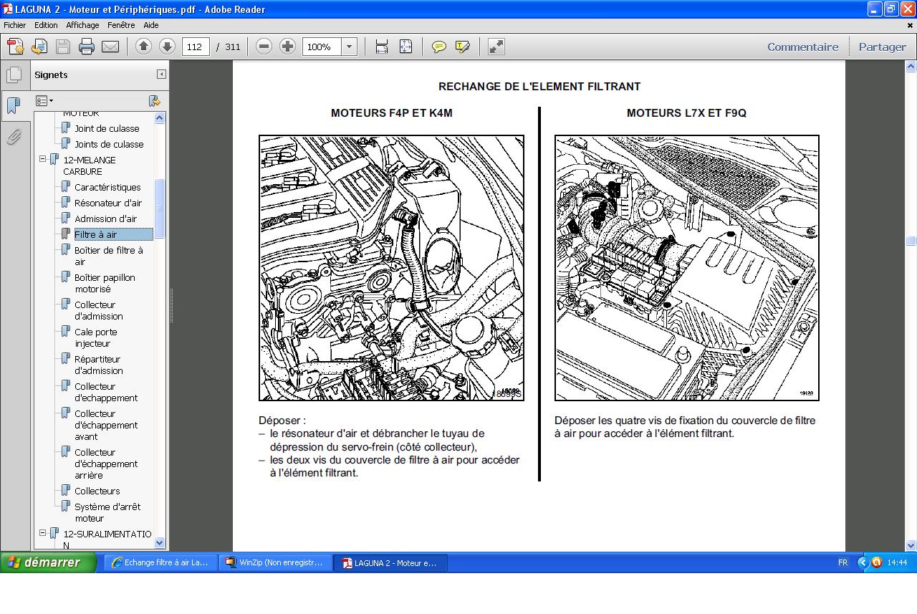
Task: Collapse the 12-MELANGE CARBURE bookmark branch
Action: [43, 159]
